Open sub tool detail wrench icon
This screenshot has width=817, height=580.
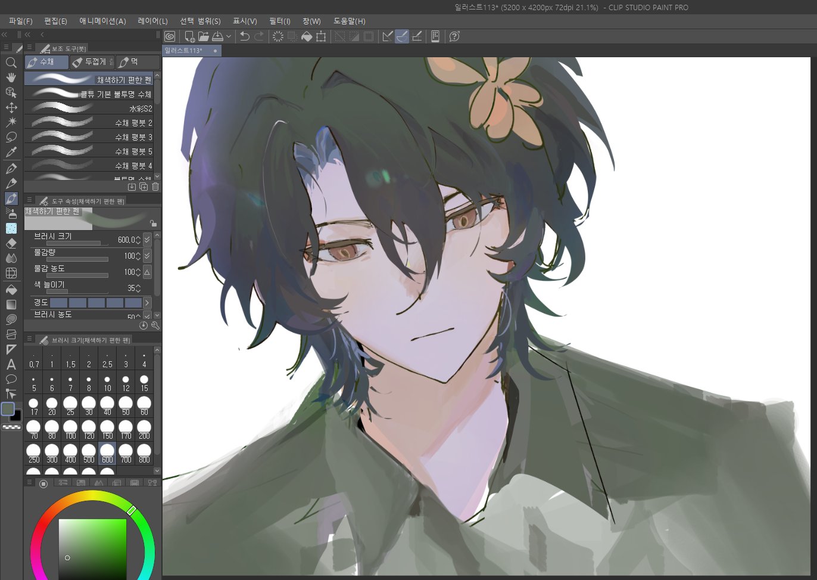coord(155,325)
